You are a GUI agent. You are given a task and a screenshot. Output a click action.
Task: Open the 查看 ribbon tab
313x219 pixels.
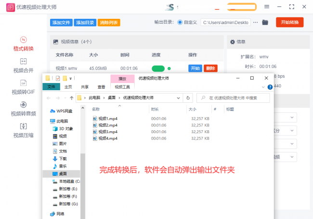[x=102, y=87]
